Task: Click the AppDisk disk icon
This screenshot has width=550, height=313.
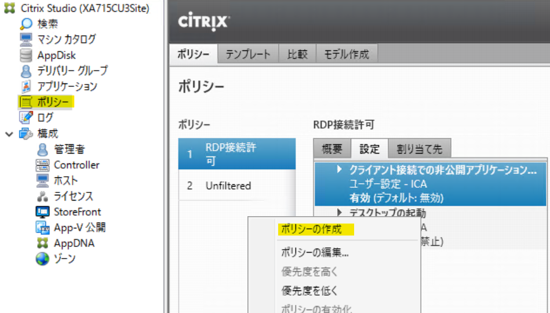Action: (26, 56)
